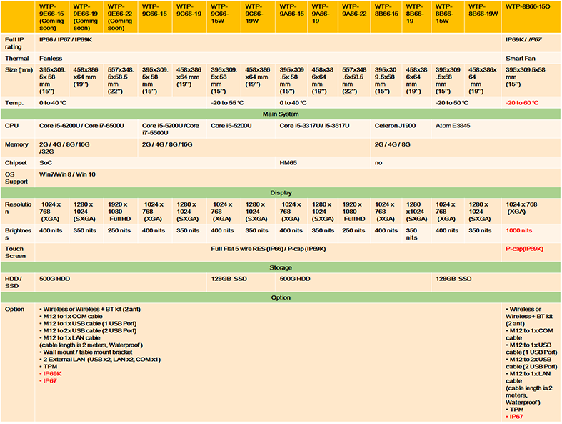The image size is (562, 424).
Task: Select the red 1000 nits brightness value
Action: click(x=520, y=230)
